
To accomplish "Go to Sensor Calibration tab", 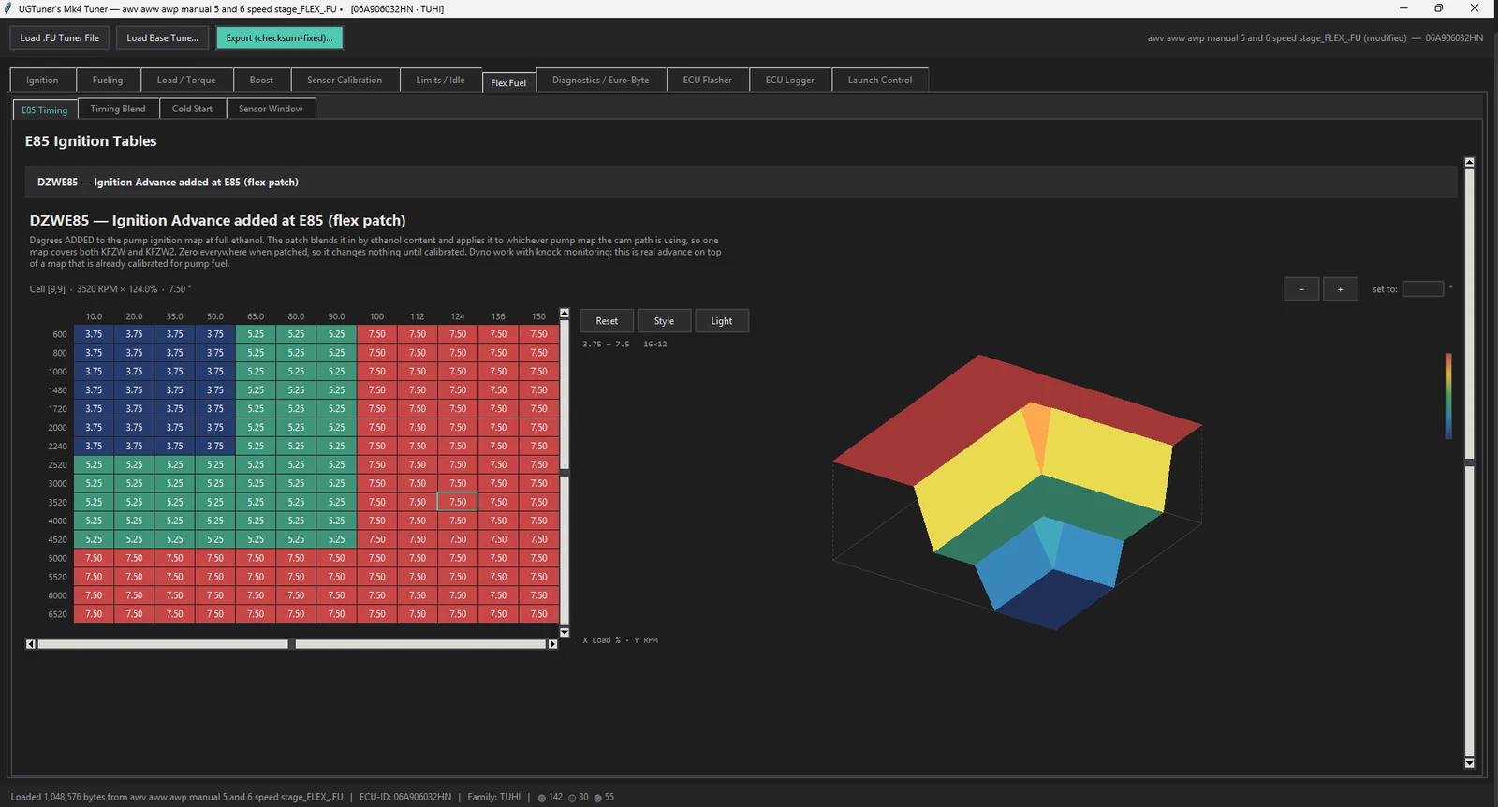I will [345, 80].
